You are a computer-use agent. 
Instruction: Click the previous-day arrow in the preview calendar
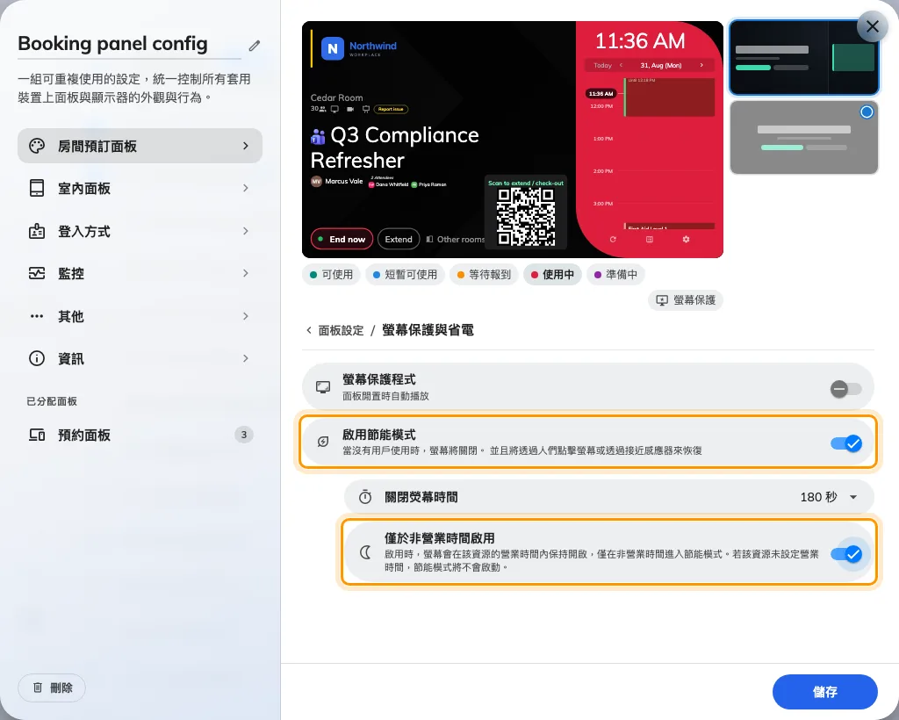[x=621, y=65]
